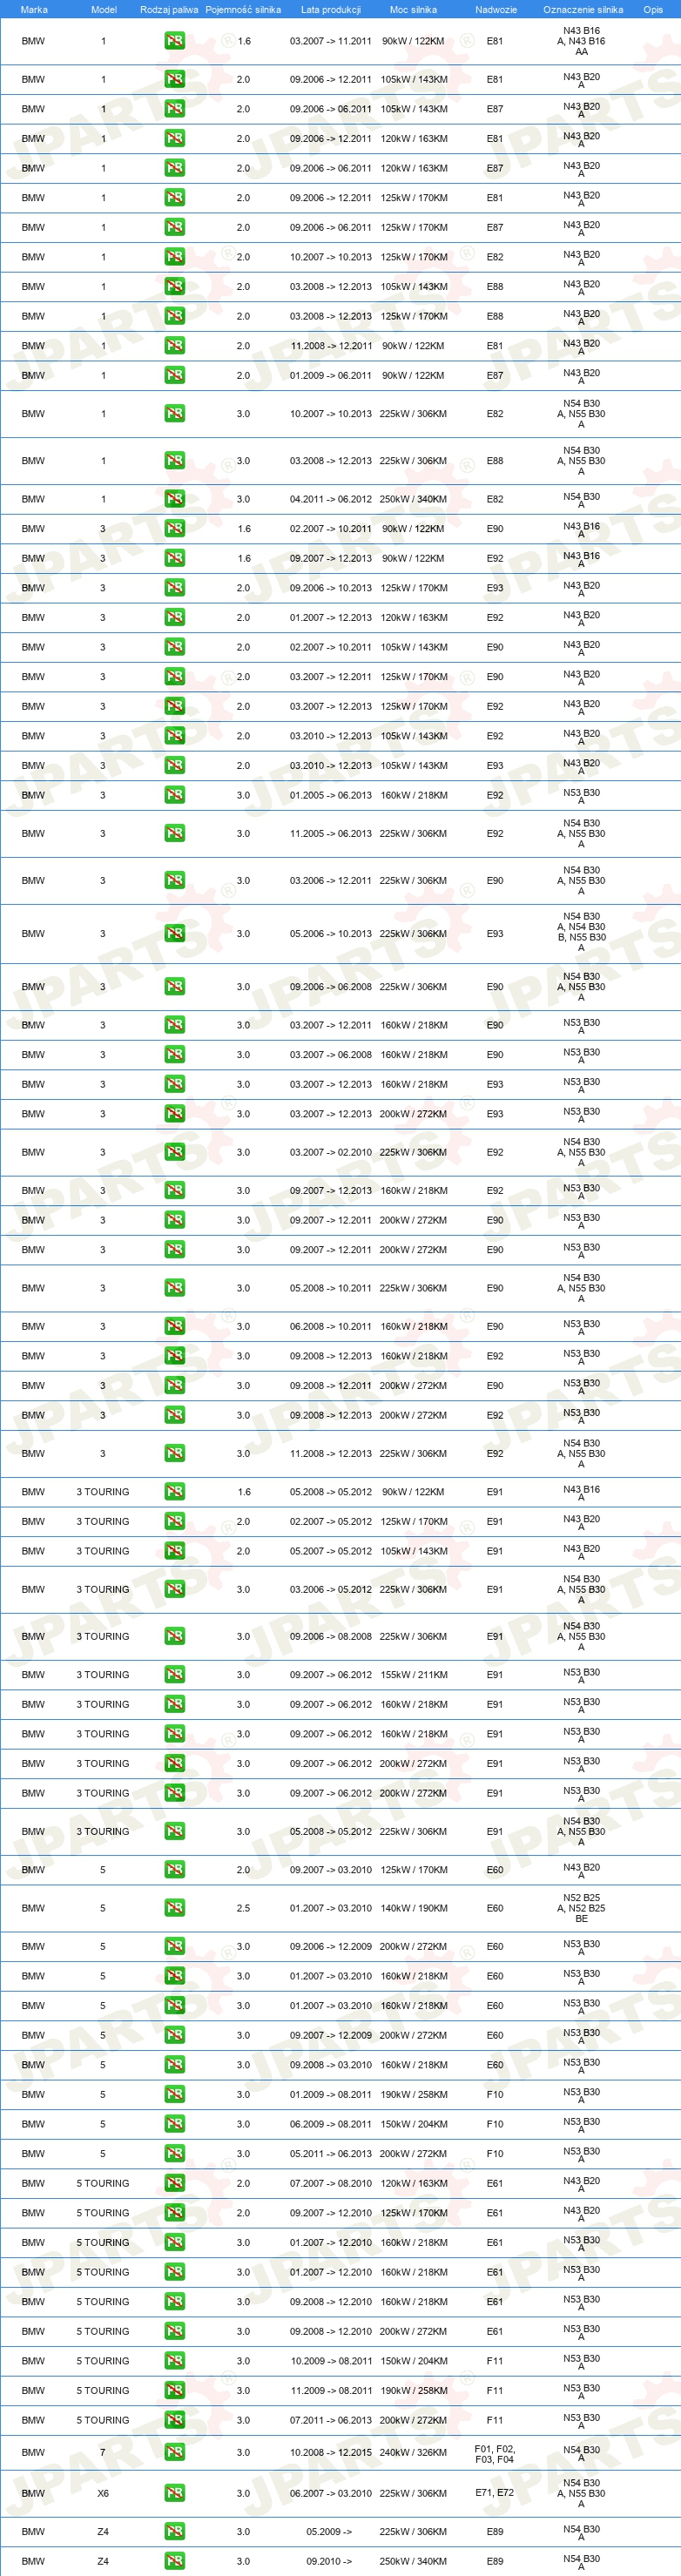This screenshot has height=2576, width=681.
Task: Select the 09.2007 -> 12.2010 dates cell
Action: (x=331, y=2213)
